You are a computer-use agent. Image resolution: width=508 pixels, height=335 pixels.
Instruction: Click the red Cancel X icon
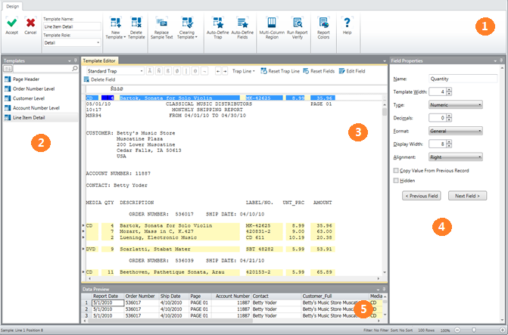(x=30, y=23)
